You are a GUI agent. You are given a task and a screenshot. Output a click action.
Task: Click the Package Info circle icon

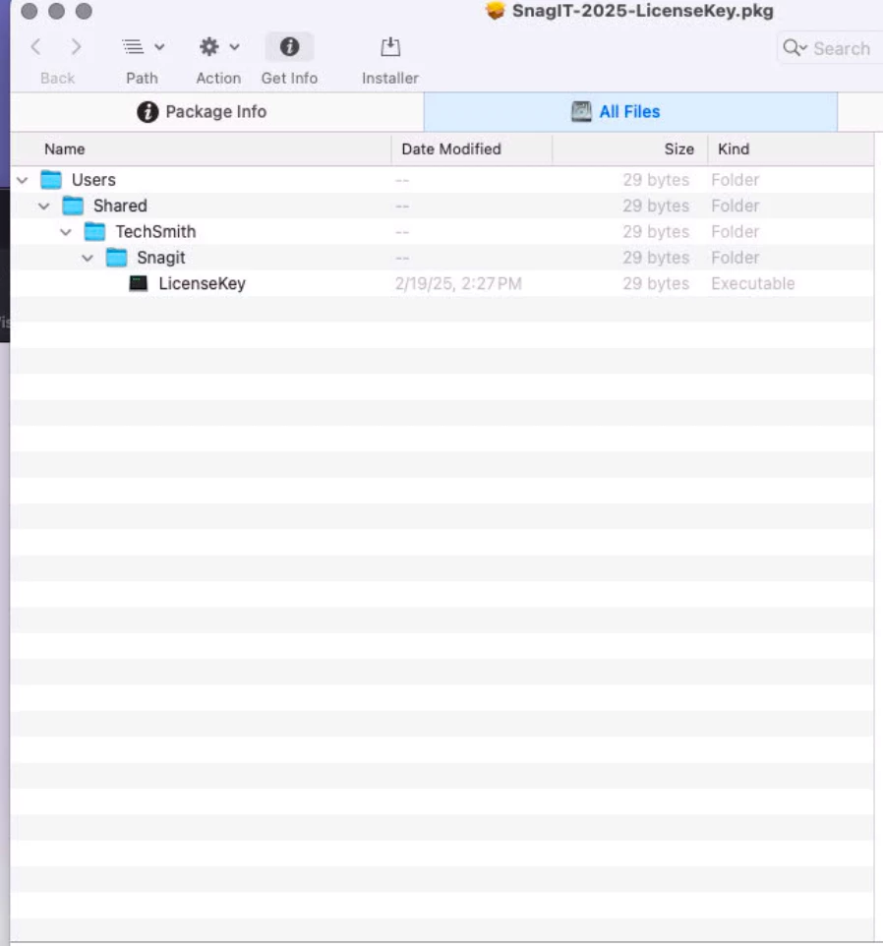click(x=147, y=112)
